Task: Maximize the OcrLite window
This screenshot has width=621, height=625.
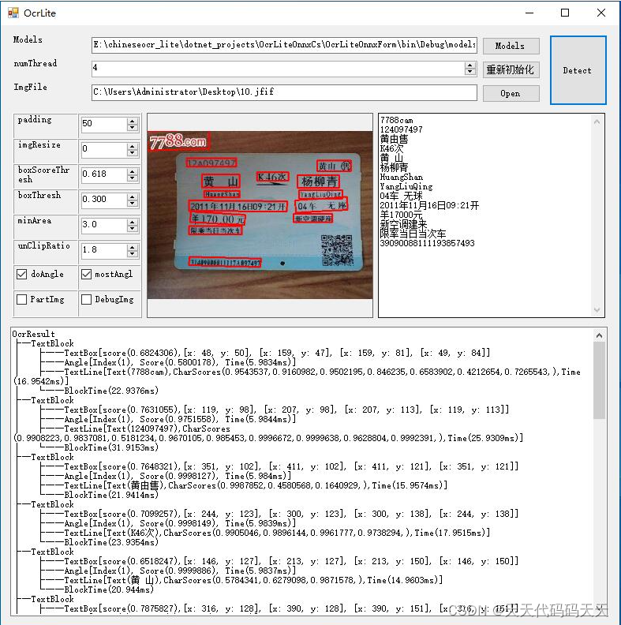Action: coord(565,13)
